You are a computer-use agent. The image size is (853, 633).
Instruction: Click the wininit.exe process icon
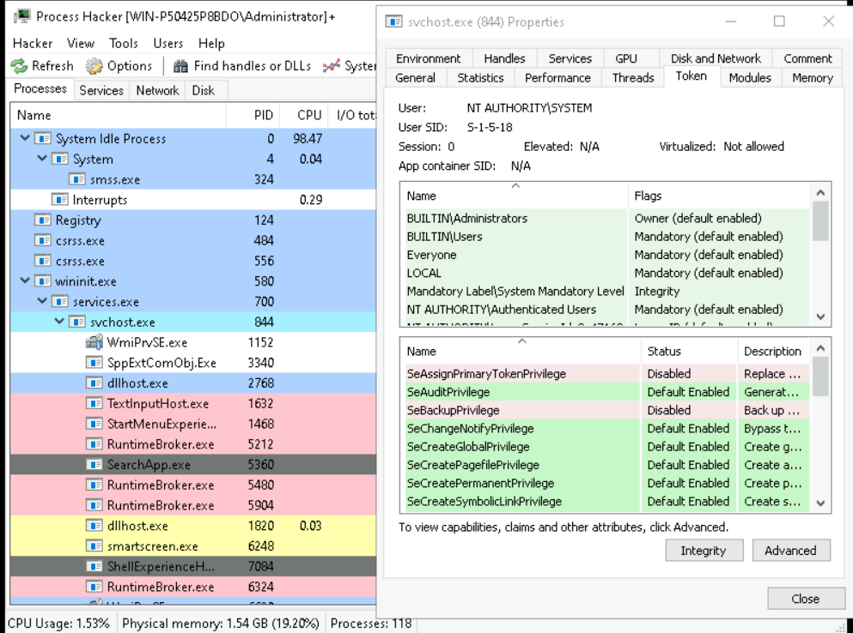[x=43, y=281]
